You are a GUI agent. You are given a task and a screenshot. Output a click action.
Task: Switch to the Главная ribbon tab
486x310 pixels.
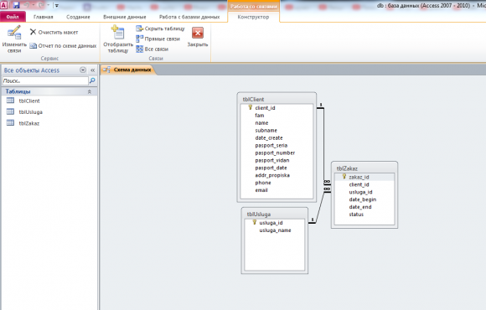pos(43,17)
